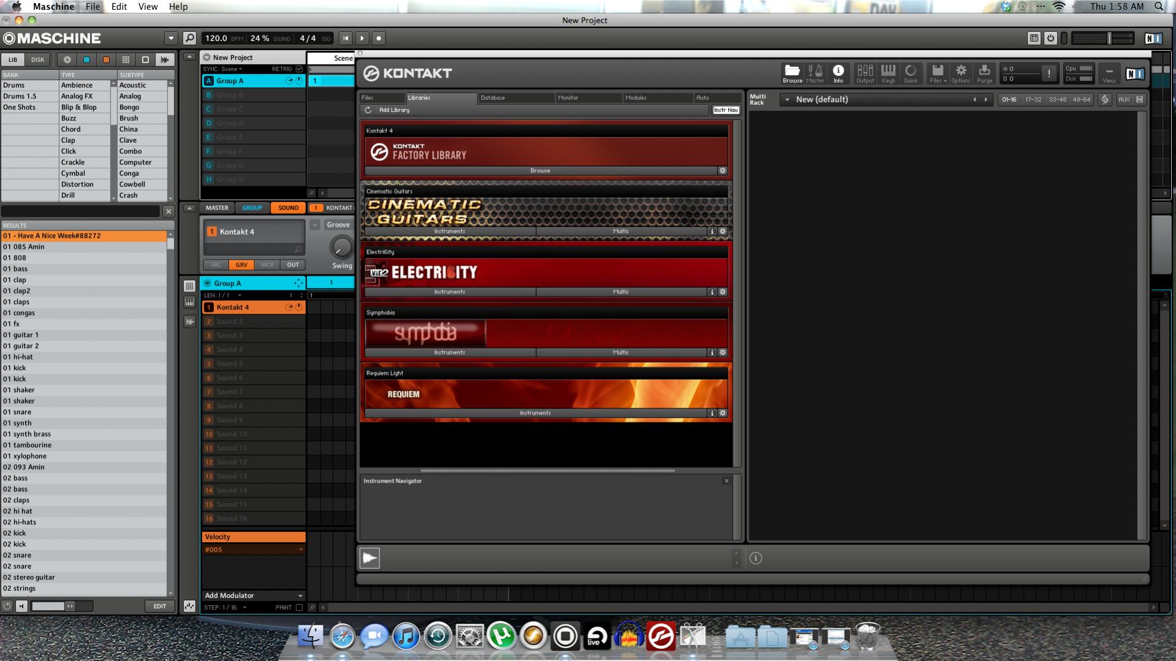This screenshot has height=661, width=1176.
Task: Minimize Kontakt View icon
Action: point(1109,74)
